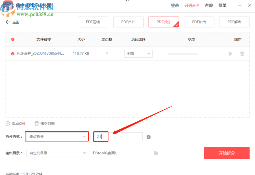This screenshot has width=255, height=175.
Task: Focus the split points input containing 2,6
Action: click(x=118, y=137)
